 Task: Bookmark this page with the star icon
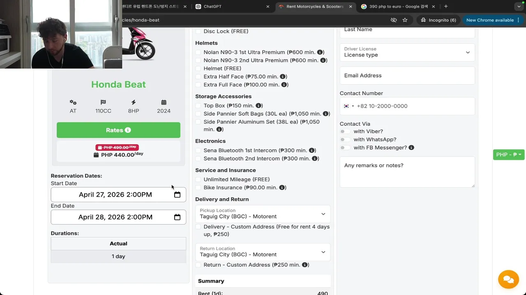[x=405, y=20]
